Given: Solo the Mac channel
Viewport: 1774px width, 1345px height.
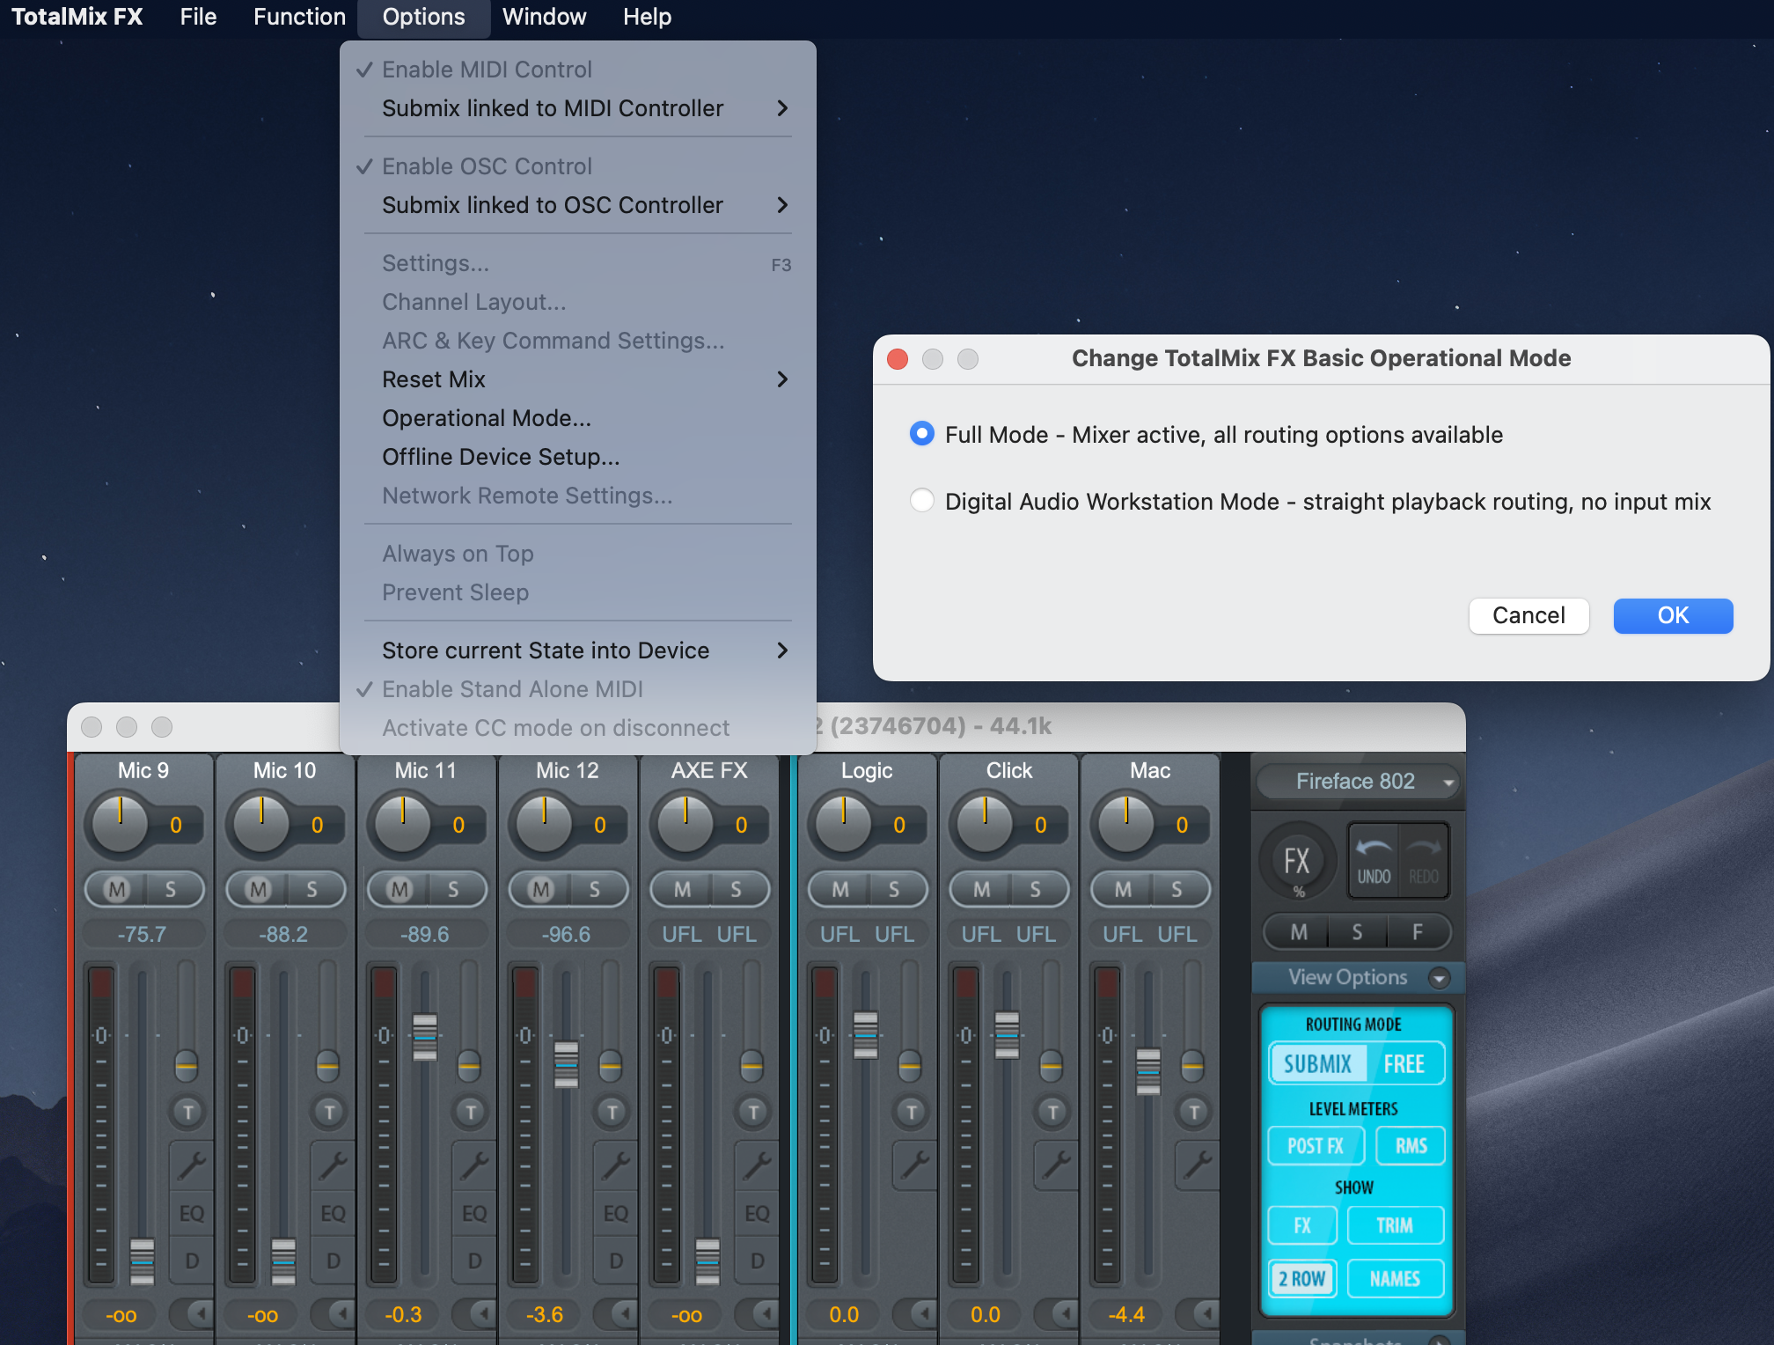Looking at the screenshot, I should [1177, 890].
